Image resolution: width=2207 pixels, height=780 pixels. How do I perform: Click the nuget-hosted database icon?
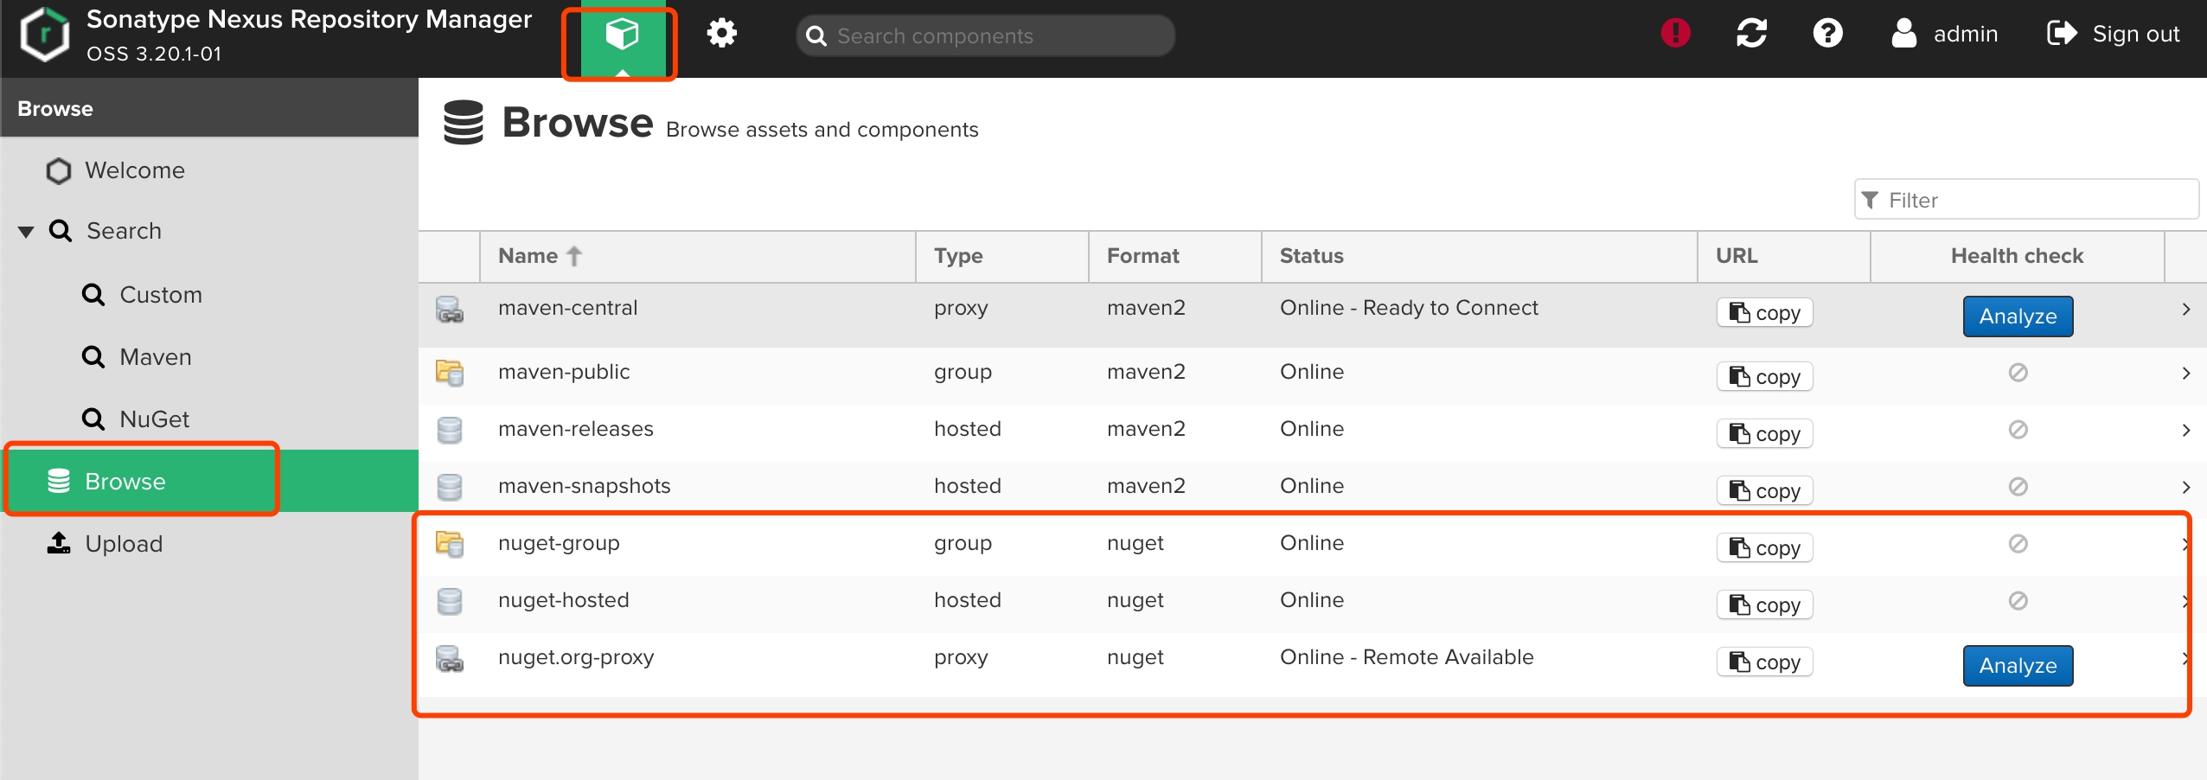(x=450, y=601)
